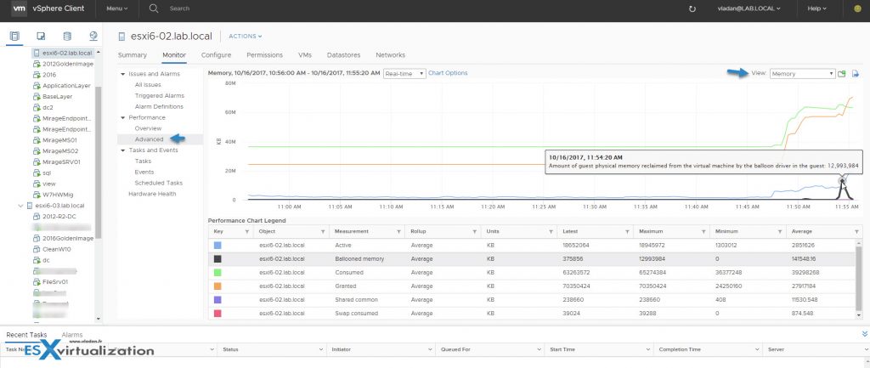The height and width of the screenshot is (368, 870).
Task: Open the Configure tab
Action: [216, 55]
